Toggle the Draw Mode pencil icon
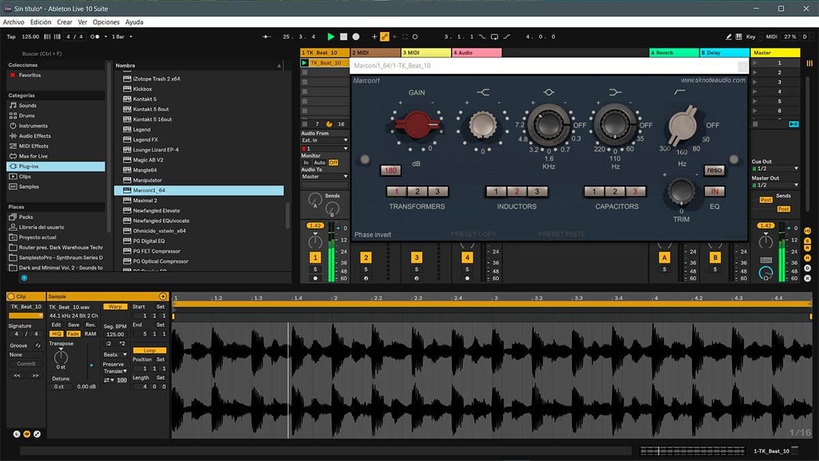This screenshot has height=461, width=819. [729, 36]
